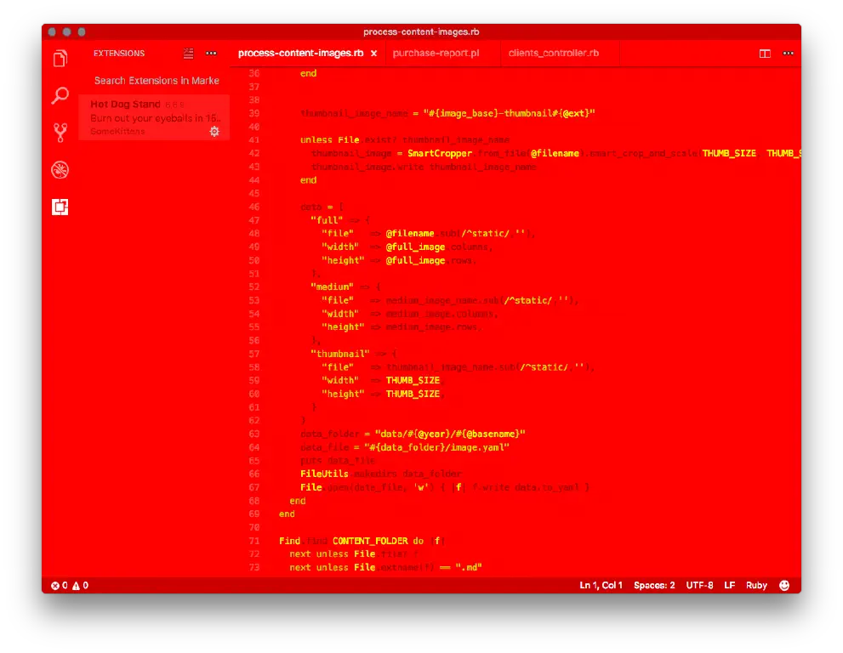Click SmartCropper text on line 42
The width and height of the screenshot is (843, 653).
tap(440, 153)
